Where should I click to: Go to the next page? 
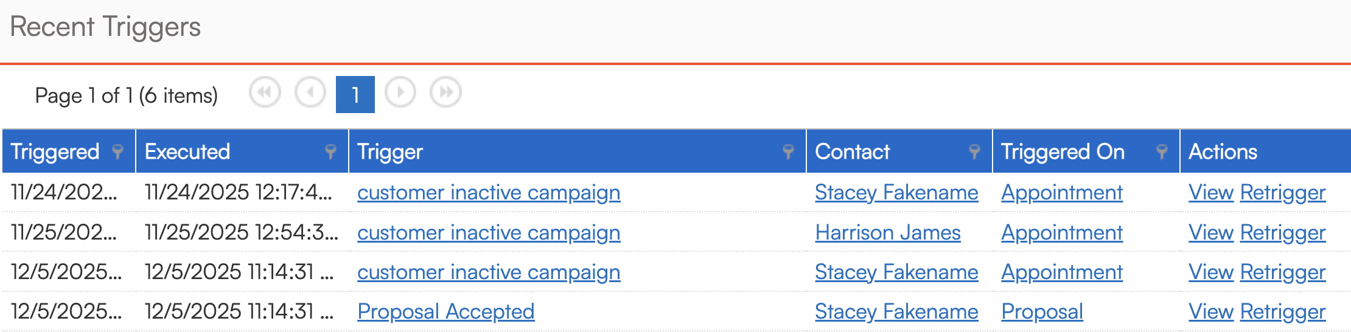tap(400, 93)
